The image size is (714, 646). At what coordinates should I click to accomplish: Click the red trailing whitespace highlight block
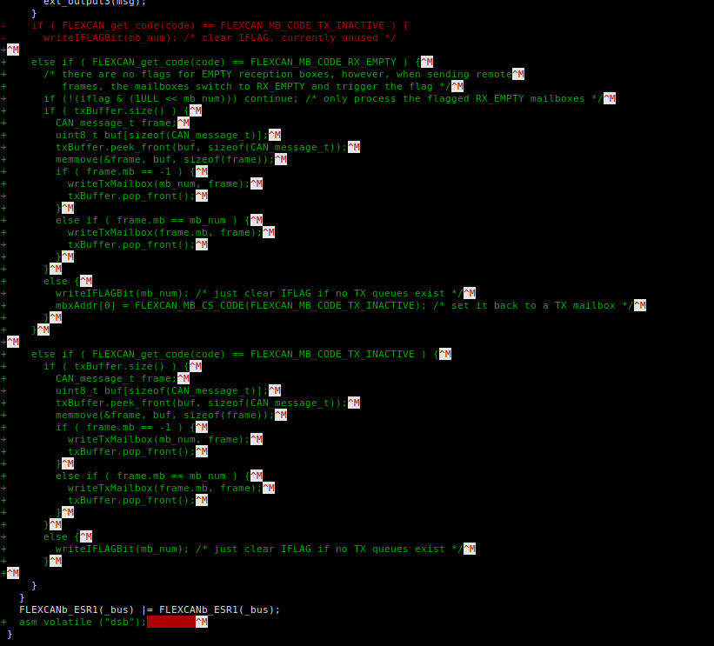click(x=170, y=622)
